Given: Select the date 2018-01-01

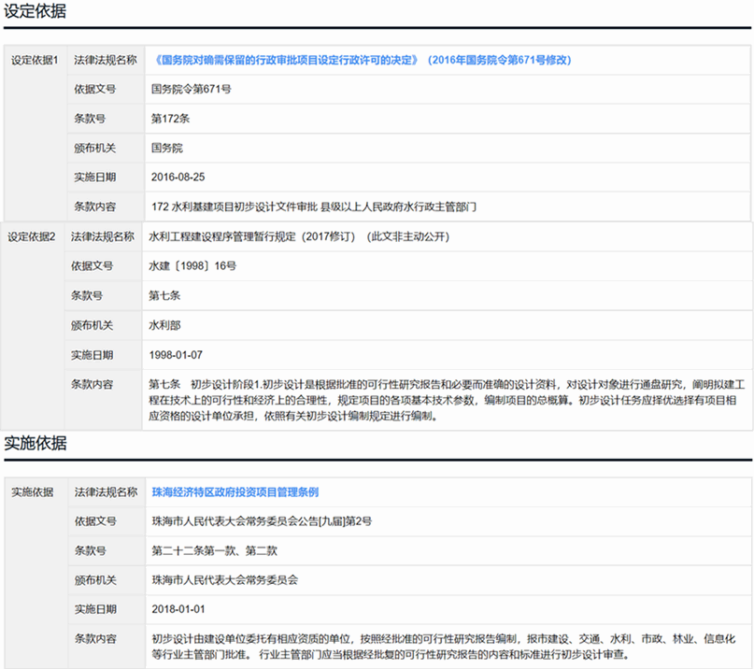Looking at the screenshot, I should (178, 609).
